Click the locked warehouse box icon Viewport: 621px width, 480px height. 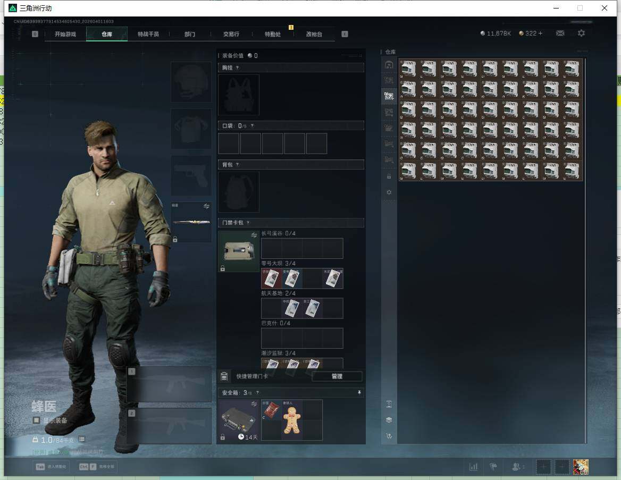[x=389, y=176]
